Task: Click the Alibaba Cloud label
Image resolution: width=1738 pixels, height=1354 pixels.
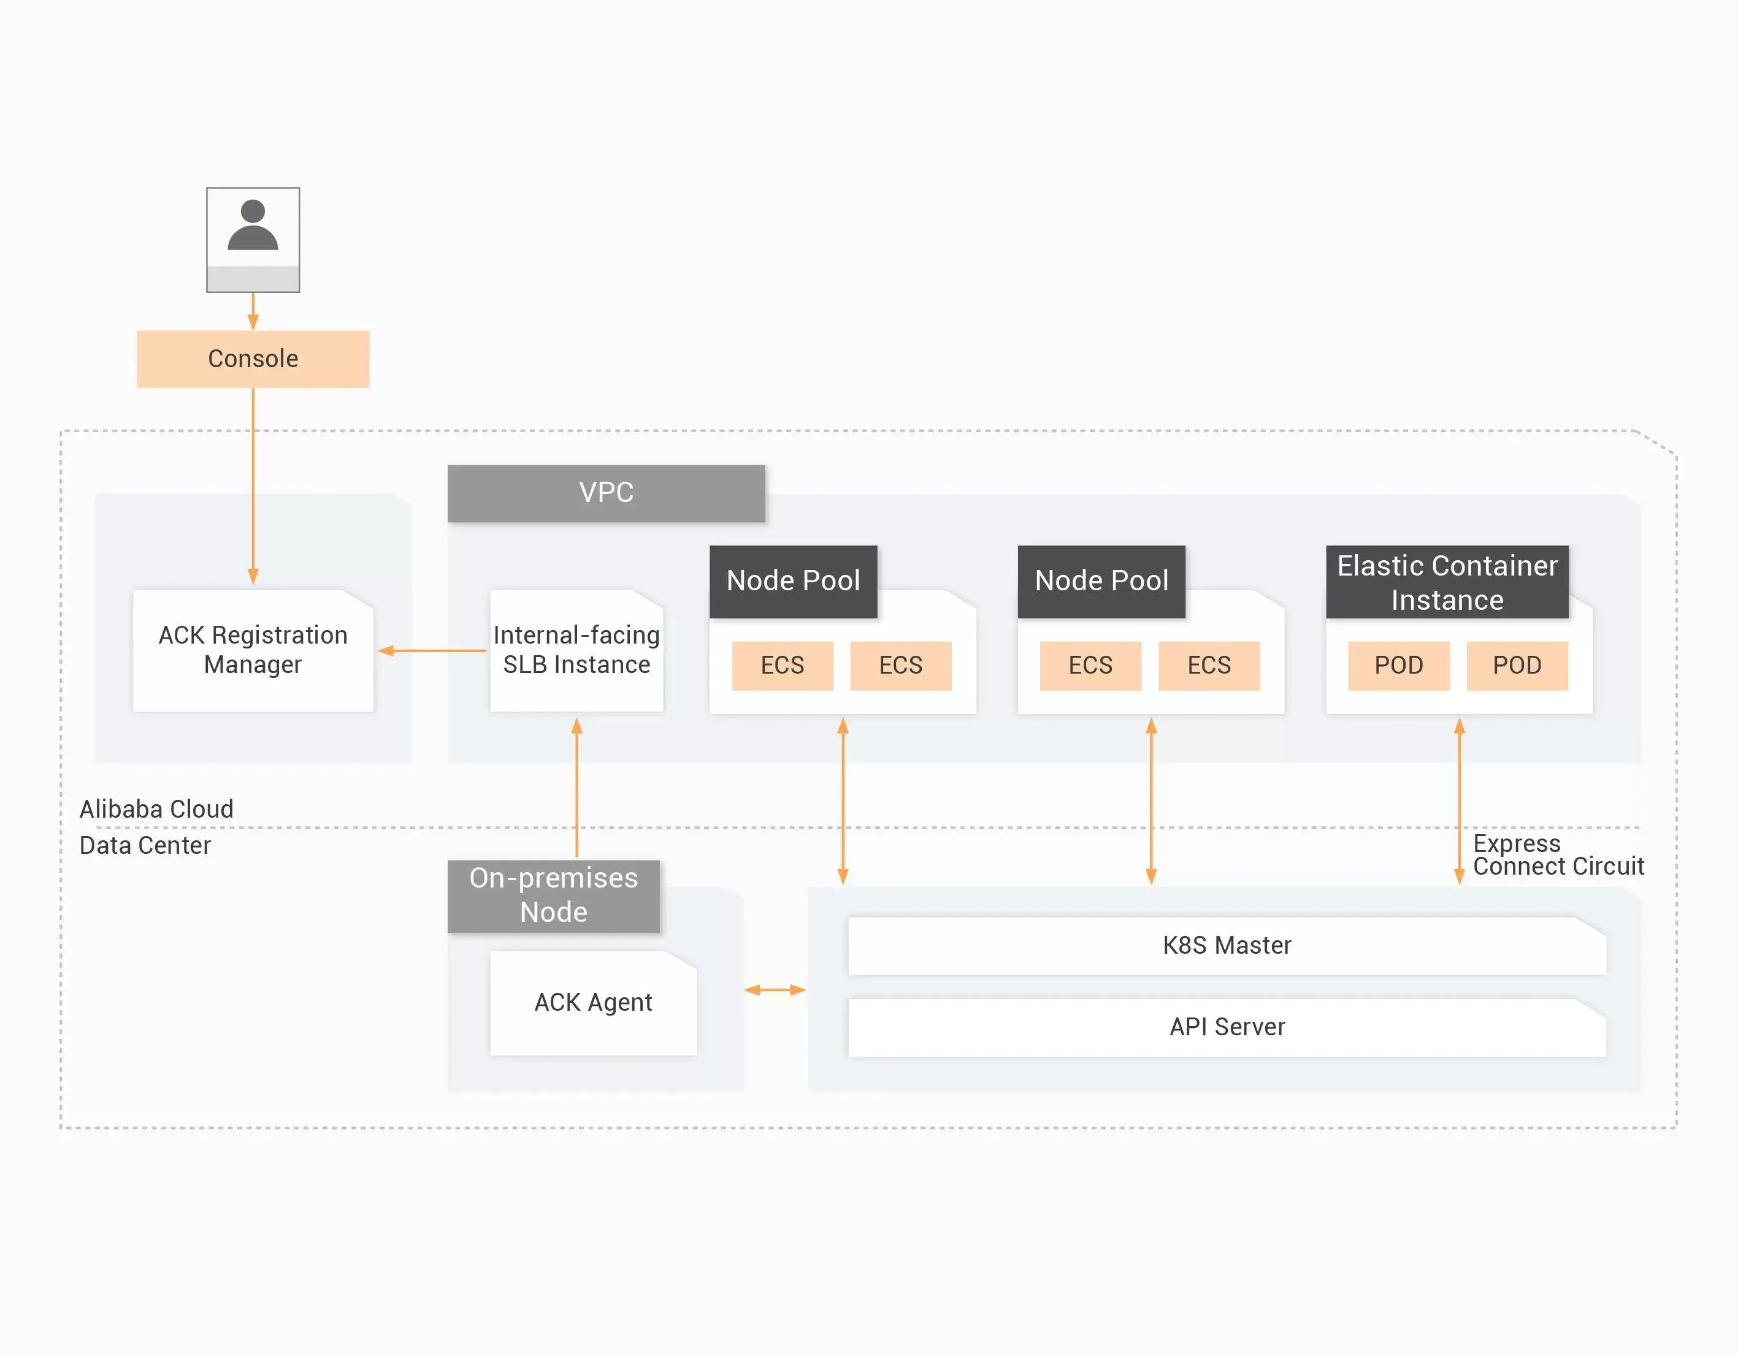Action: [157, 809]
